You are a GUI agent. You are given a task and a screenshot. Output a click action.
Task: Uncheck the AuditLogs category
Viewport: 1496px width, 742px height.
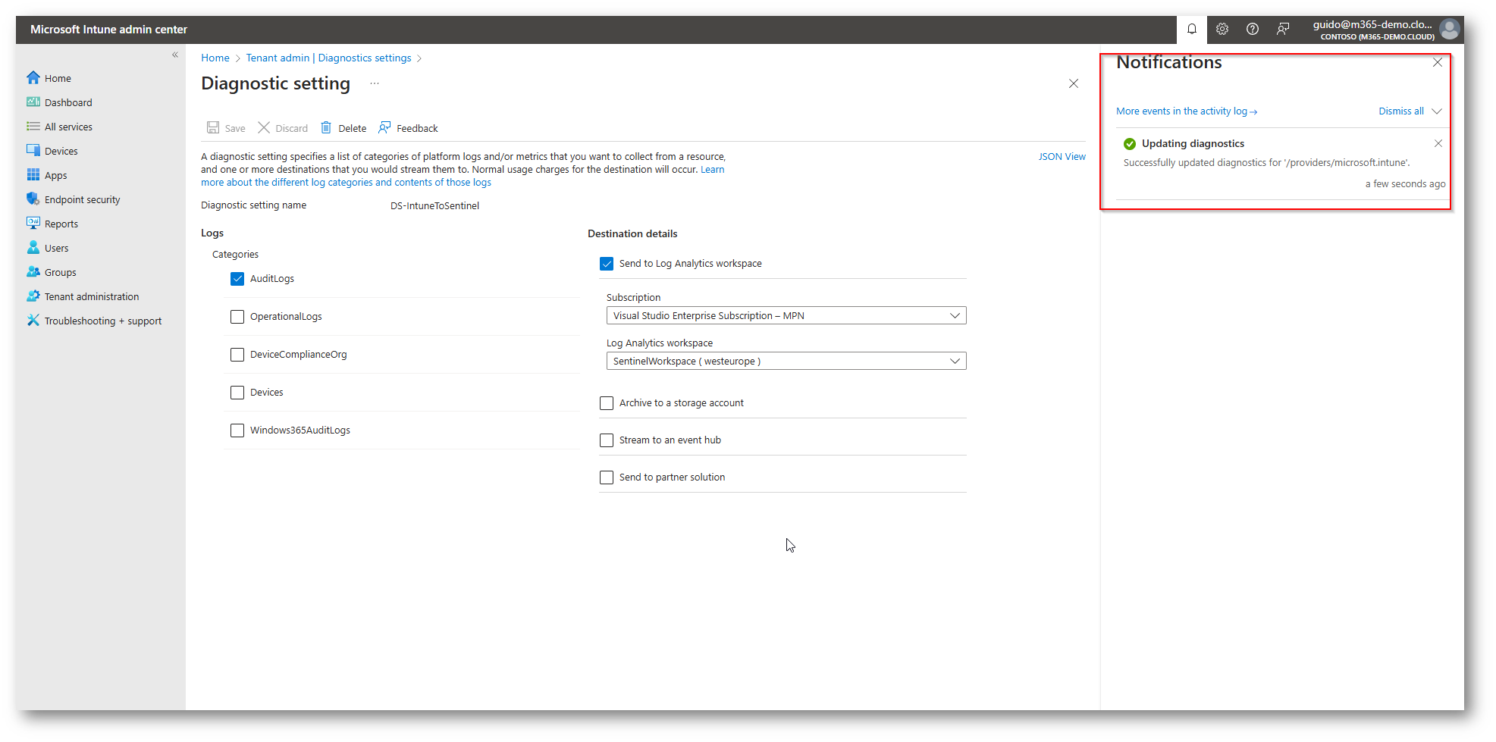(x=237, y=278)
